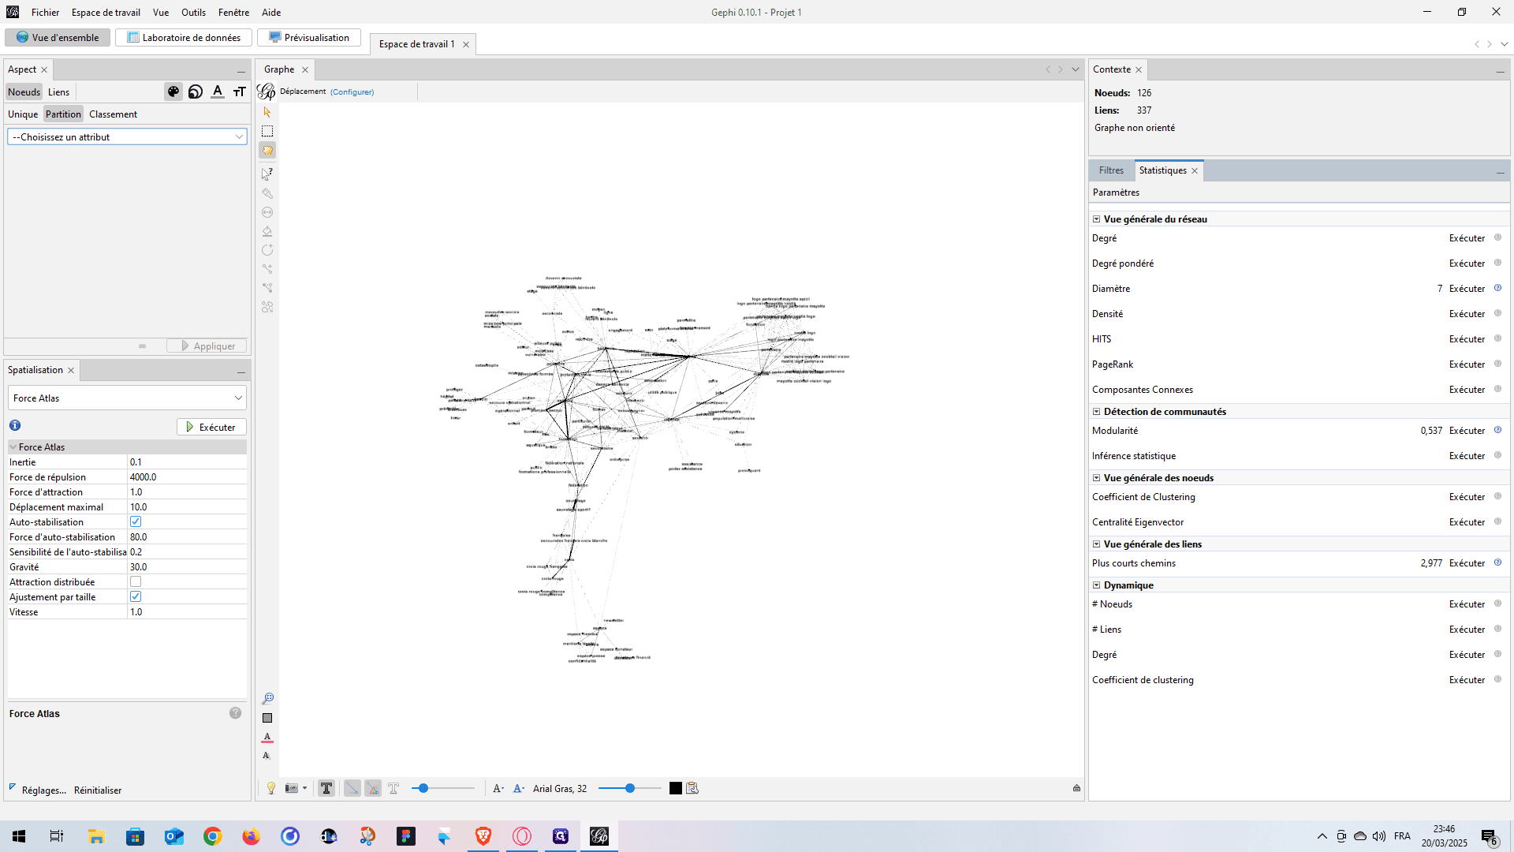Select the node size icon in Aspect
This screenshot has height=852, width=1514.
pos(196,92)
